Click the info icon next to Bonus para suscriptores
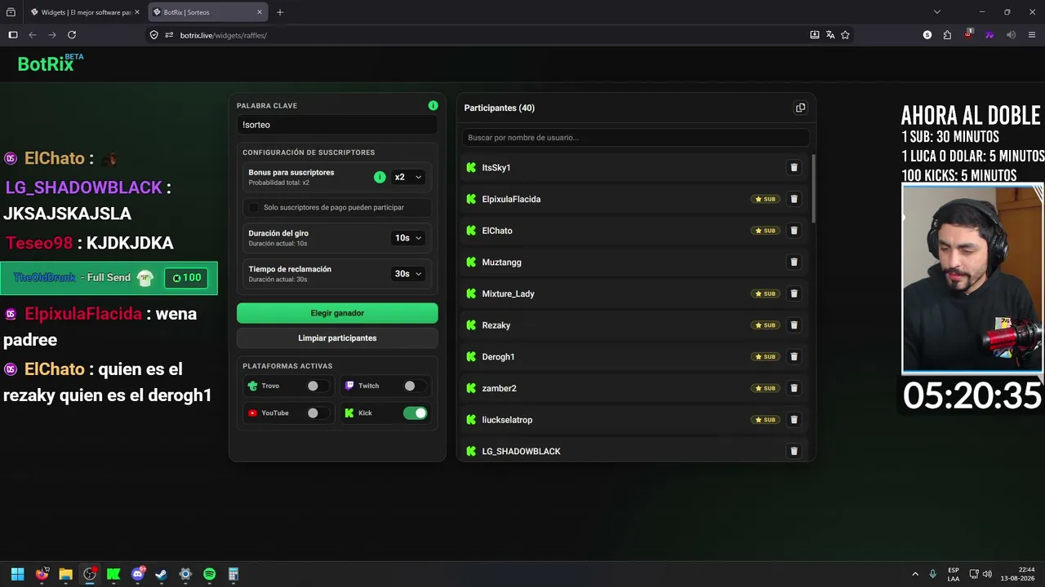 pos(380,177)
